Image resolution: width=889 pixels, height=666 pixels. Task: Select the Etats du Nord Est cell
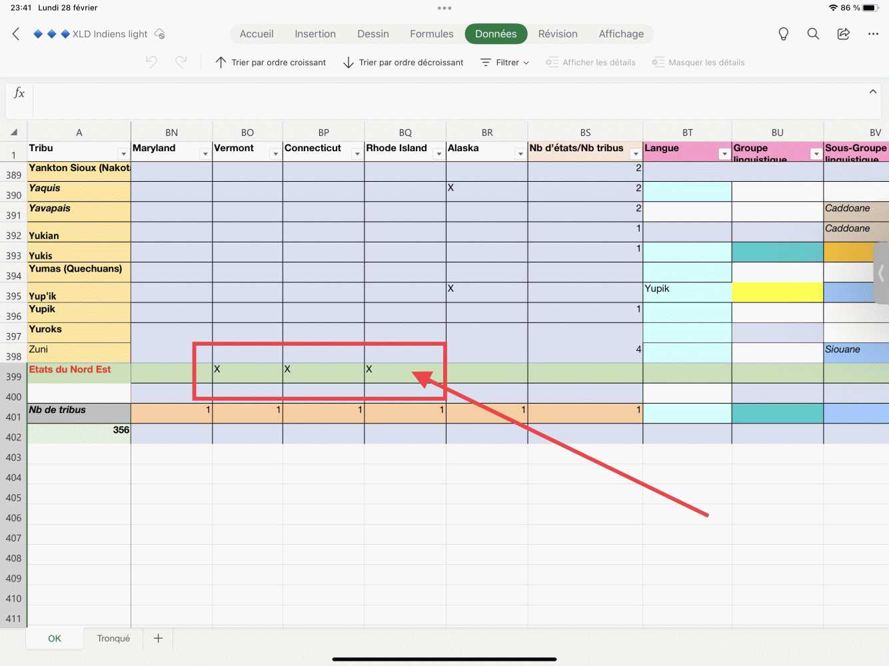pyautogui.click(x=79, y=373)
